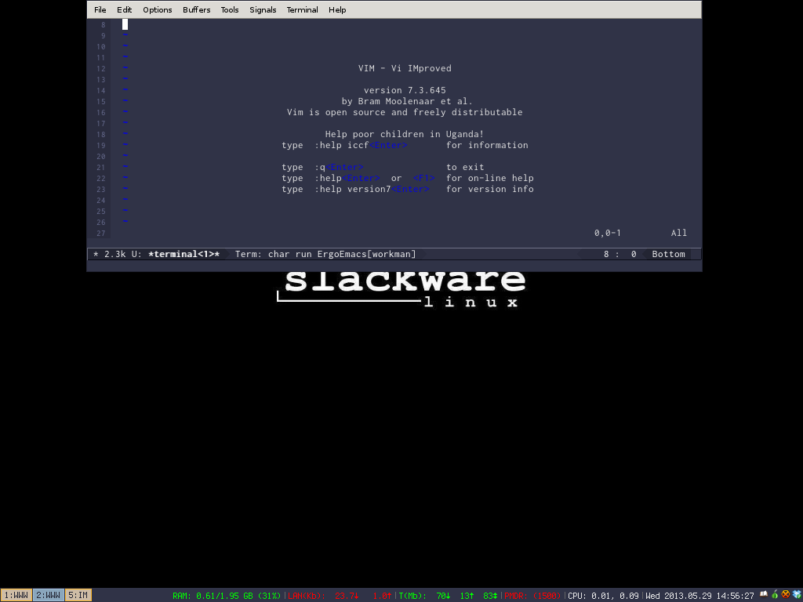Viewport: 803px width, 602px height.
Task: Click the open book tray icon
Action: click(x=764, y=595)
